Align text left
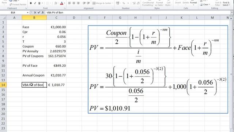This screenshot has width=234, height=132. 69,3
